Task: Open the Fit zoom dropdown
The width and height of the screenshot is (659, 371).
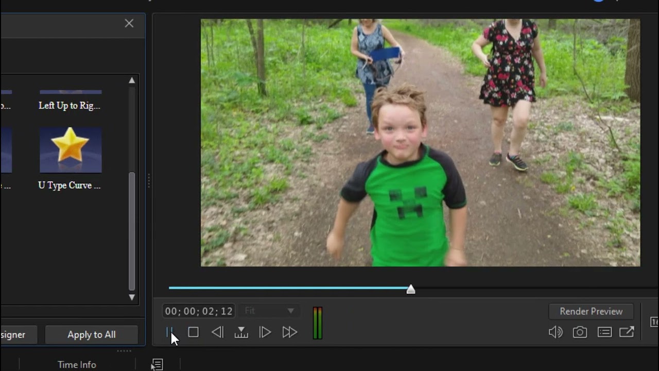Action: click(x=270, y=311)
